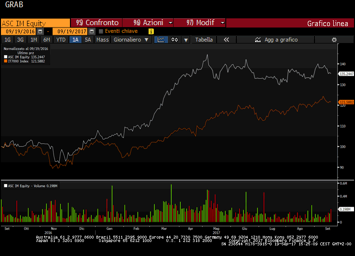Click the Mag month label on axis

click(216, 228)
